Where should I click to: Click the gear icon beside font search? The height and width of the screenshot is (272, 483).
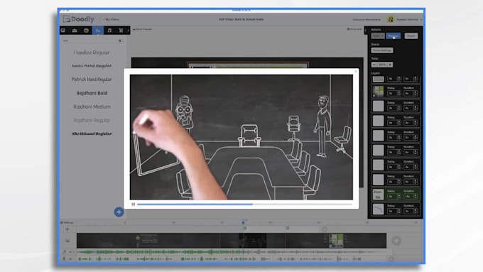pyautogui.click(x=120, y=40)
